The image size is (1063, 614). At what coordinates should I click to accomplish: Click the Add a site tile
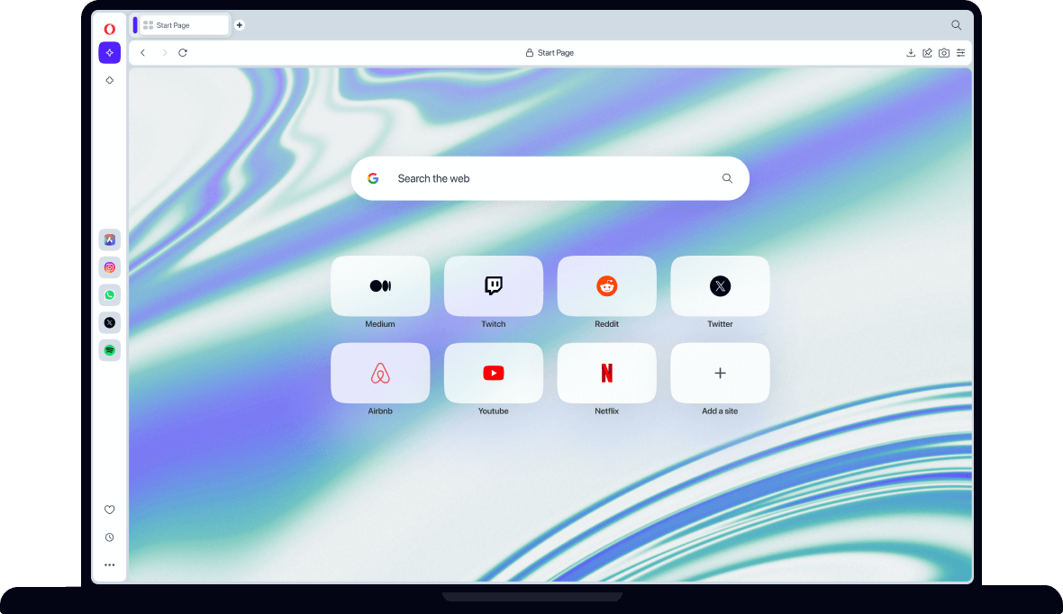pos(720,373)
